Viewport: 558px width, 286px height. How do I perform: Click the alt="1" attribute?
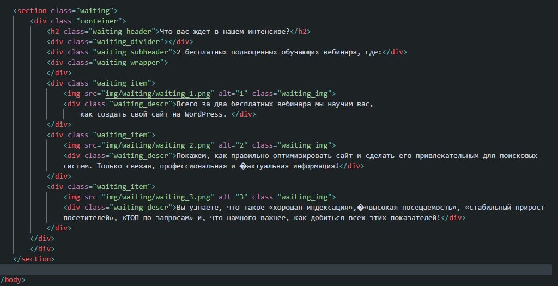(x=233, y=94)
